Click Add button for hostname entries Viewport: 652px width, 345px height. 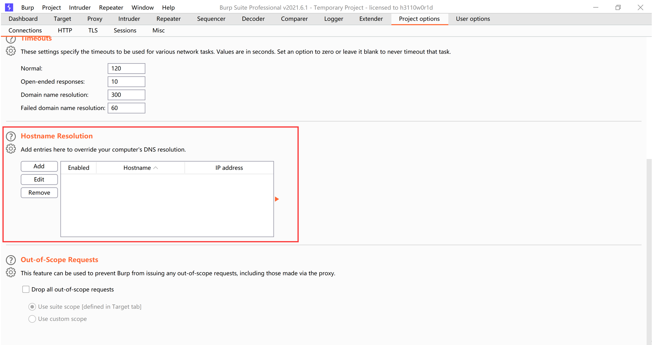(39, 166)
